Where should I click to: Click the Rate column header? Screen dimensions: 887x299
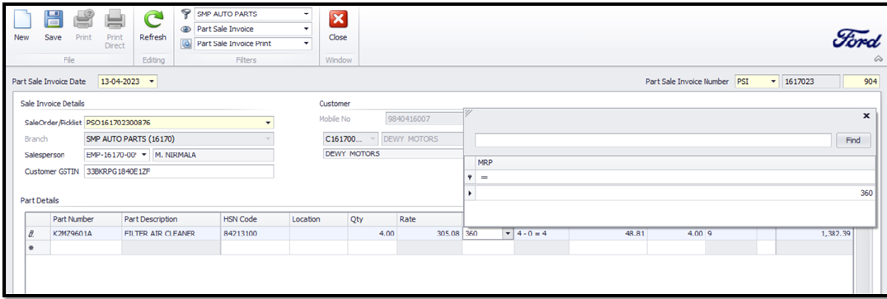(429, 219)
